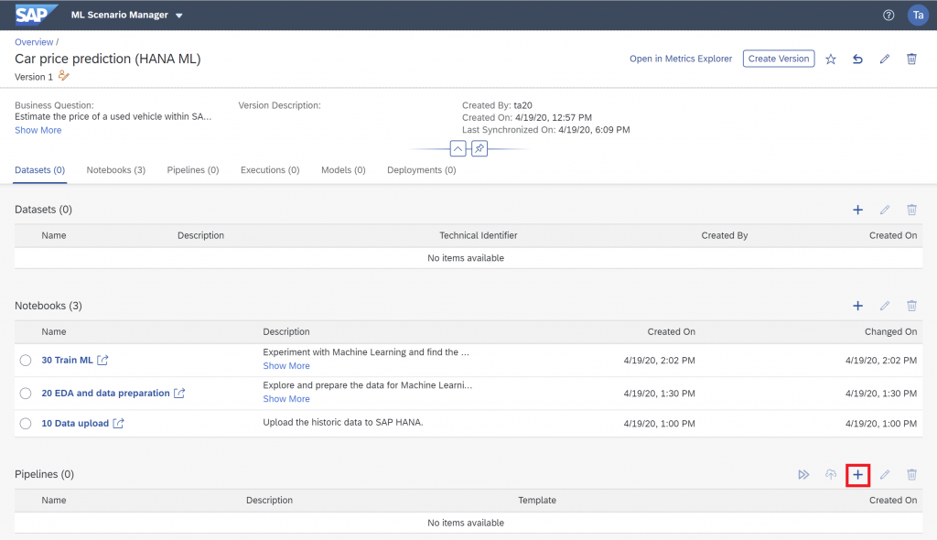Edit scenario with header pencil icon
The width and height of the screenshot is (937, 540).
885,59
